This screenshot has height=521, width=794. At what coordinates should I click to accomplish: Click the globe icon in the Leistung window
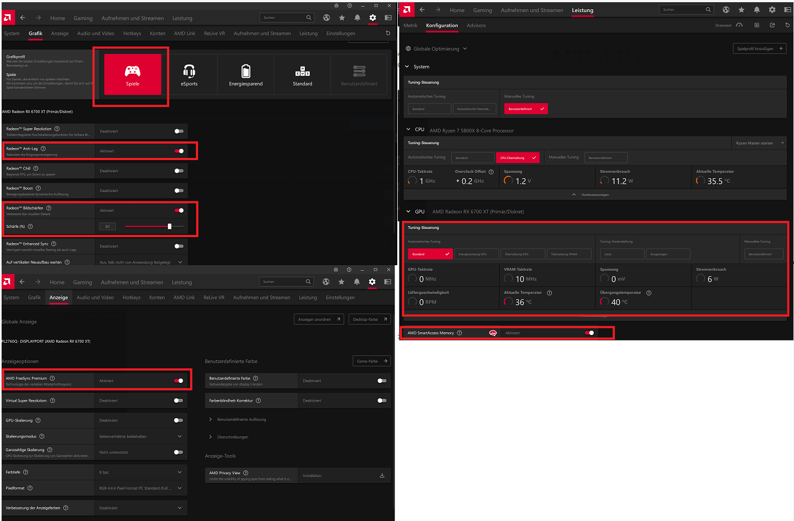[x=726, y=10]
